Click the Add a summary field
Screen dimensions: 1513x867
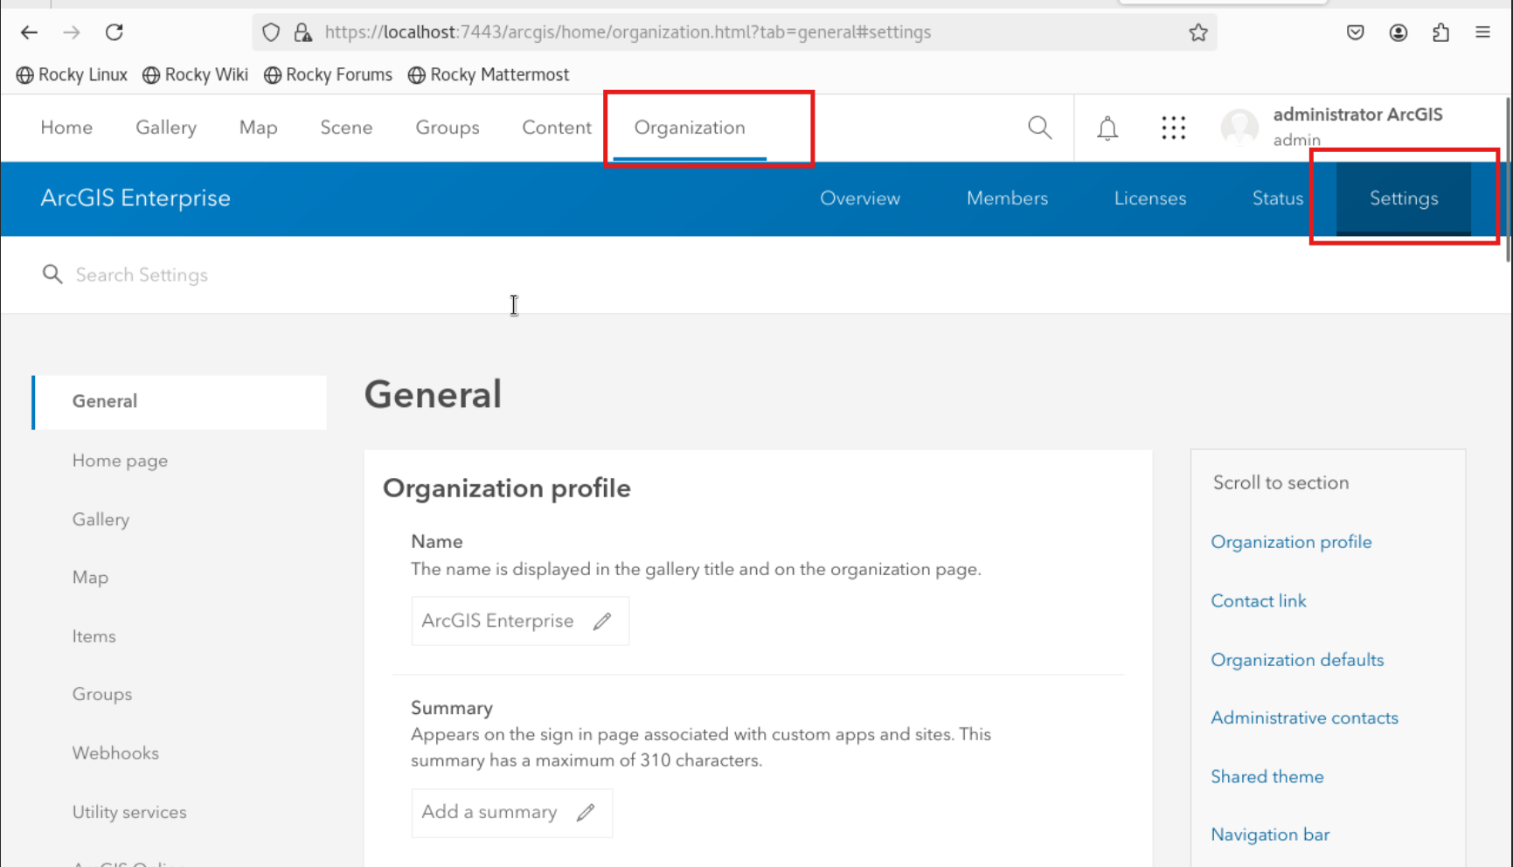click(x=512, y=813)
